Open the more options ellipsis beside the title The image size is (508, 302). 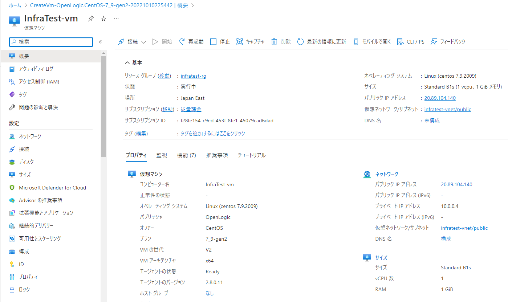117,19
